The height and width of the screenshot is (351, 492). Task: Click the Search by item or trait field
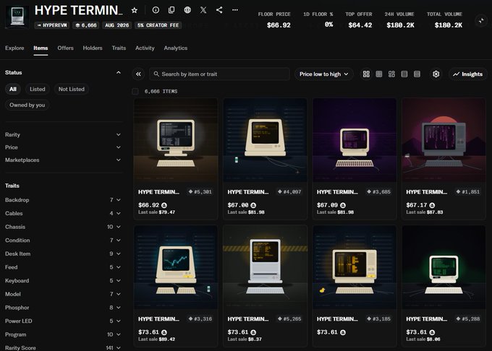click(x=220, y=74)
